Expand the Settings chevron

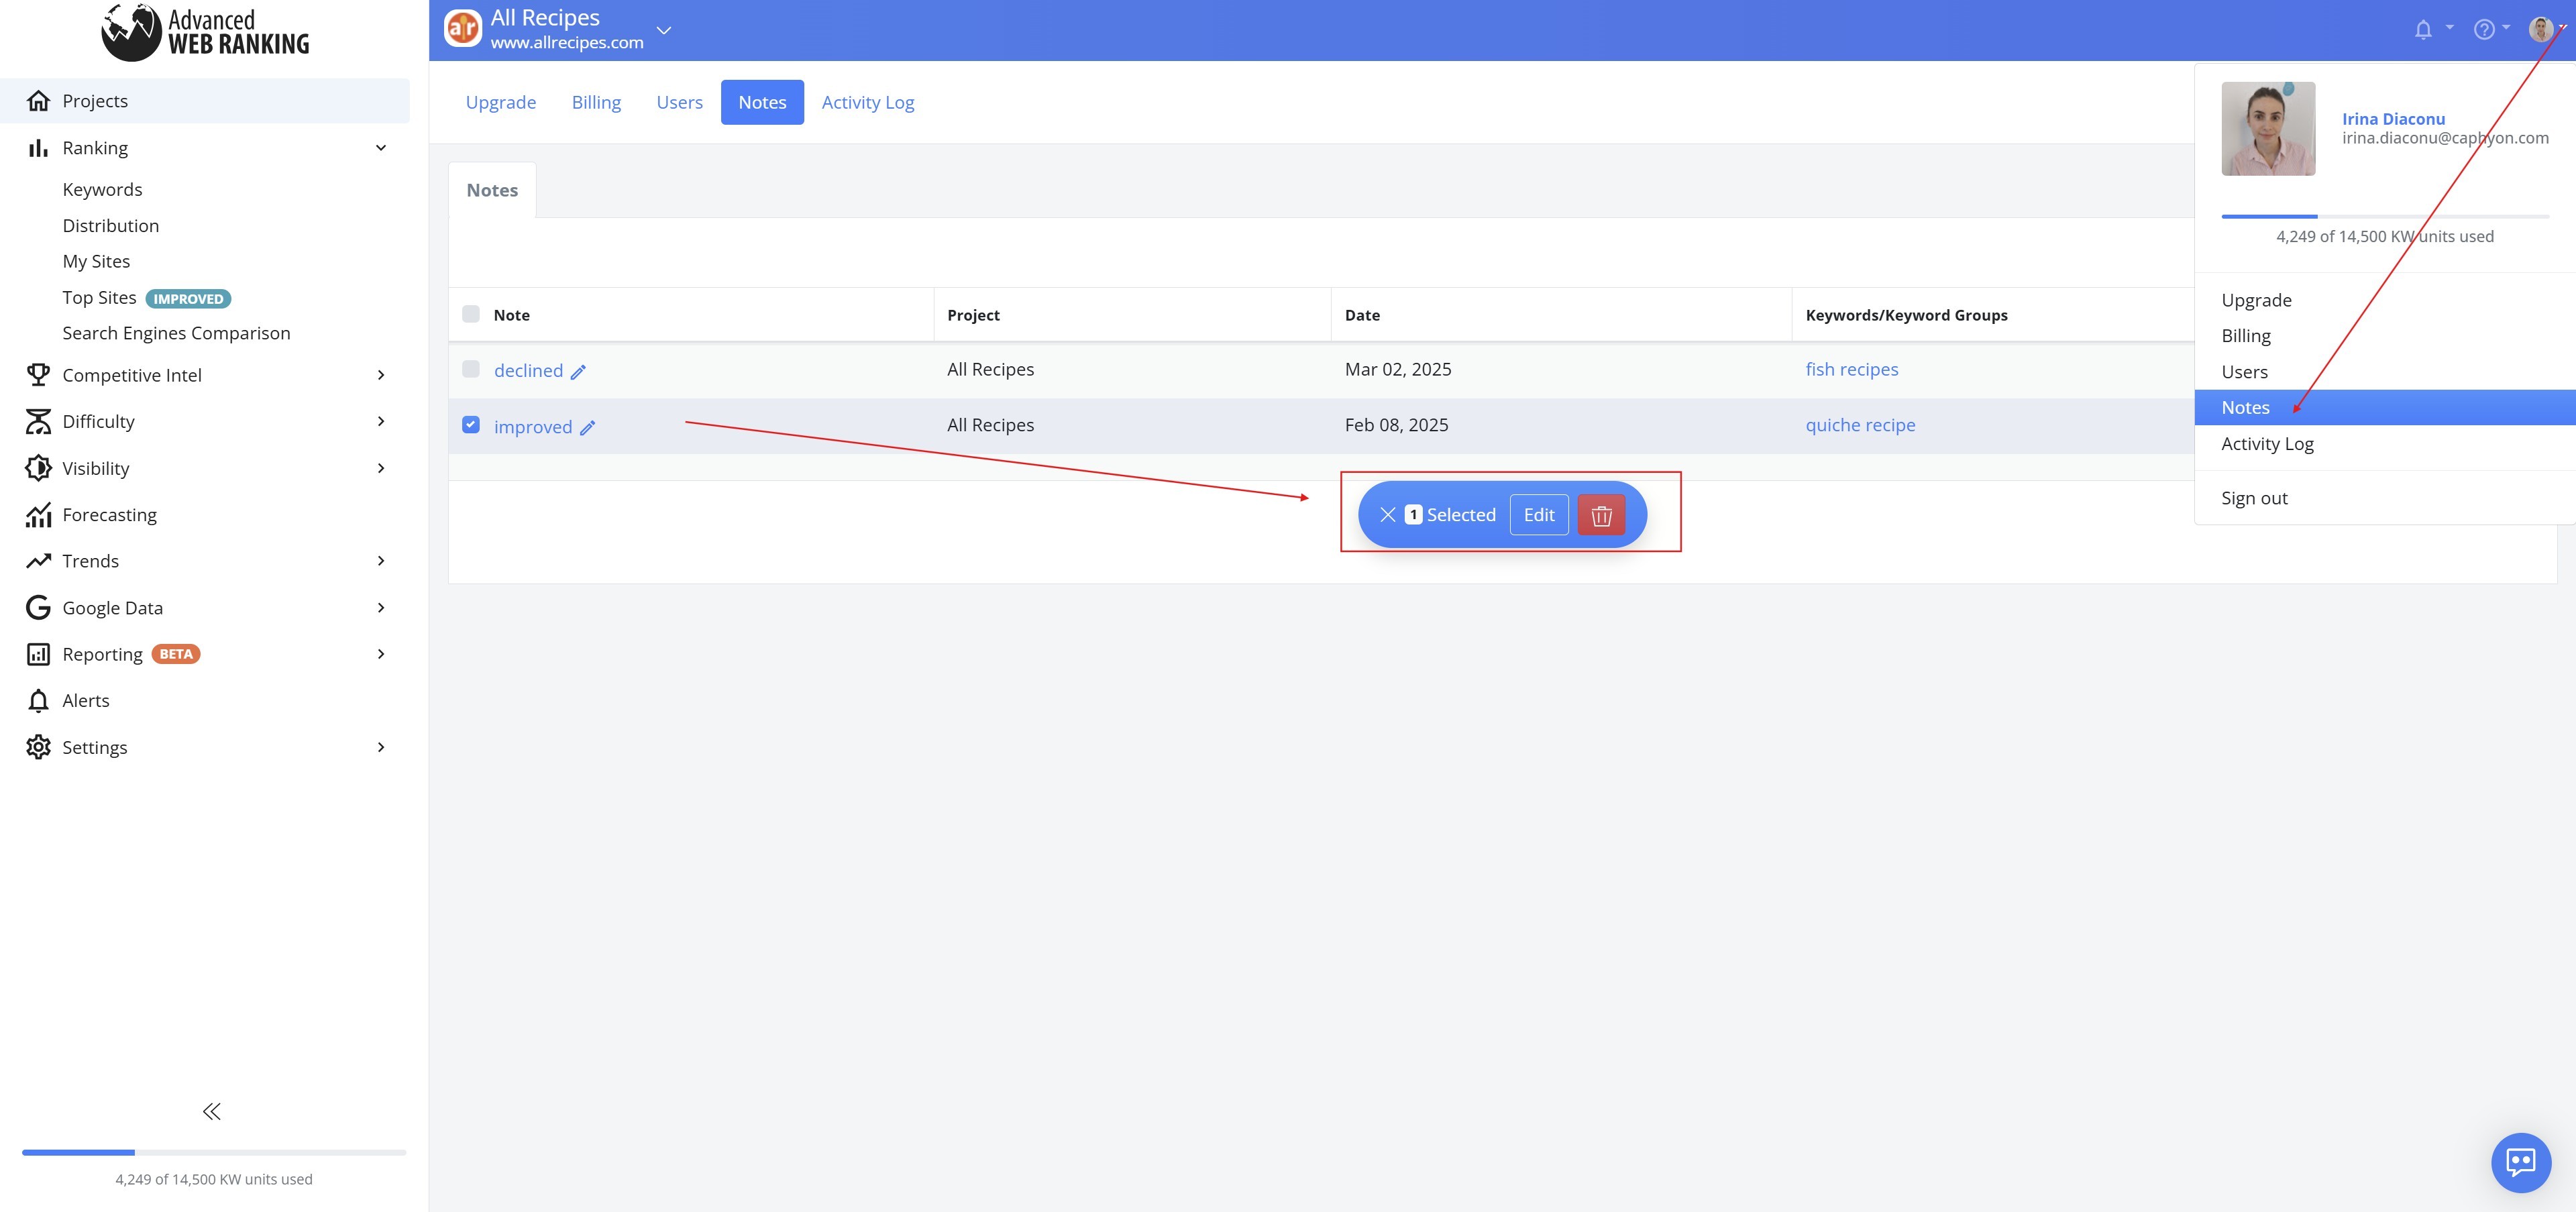(x=381, y=747)
